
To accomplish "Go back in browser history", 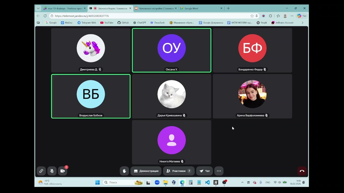I will point(38,16).
